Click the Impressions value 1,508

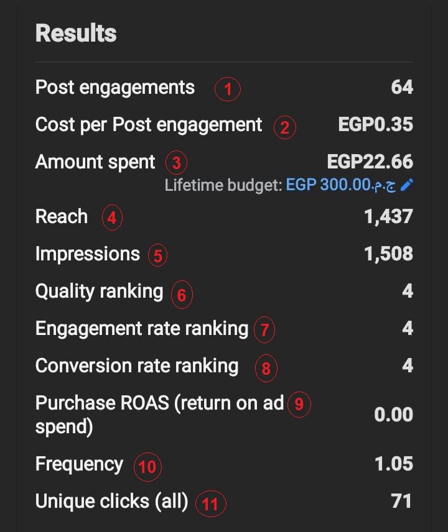(x=388, y=254)
